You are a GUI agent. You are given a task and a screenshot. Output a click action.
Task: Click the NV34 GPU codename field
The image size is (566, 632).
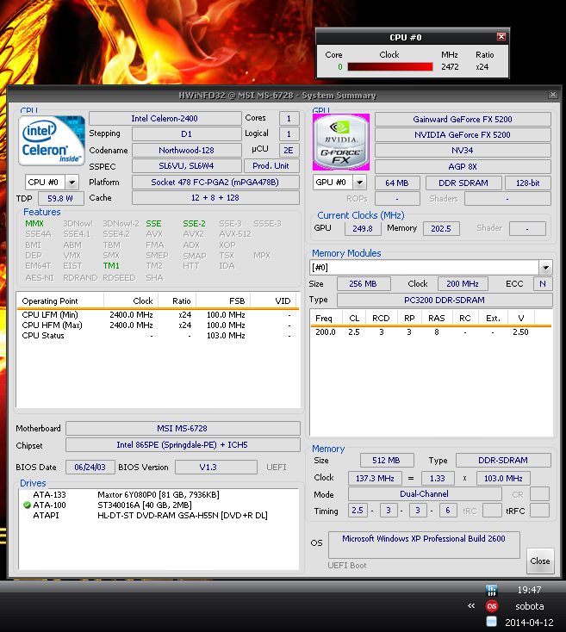pos(463,151)
